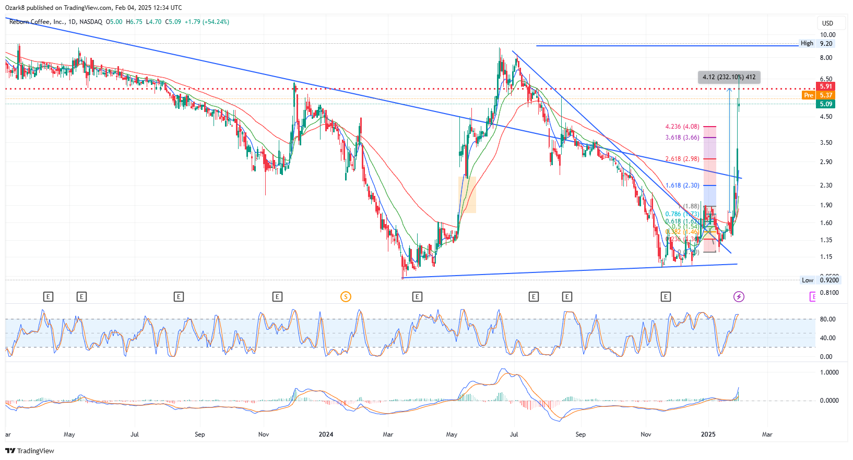Click the Low 0.9200 price label
The height and width of the screenshot is (460, 853).
(x=820, y=280)
